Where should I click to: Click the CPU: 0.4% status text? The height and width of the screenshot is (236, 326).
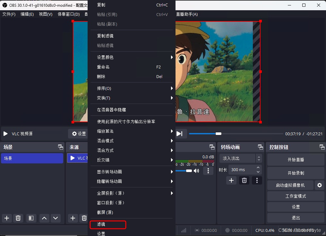[x=265, y=231]
